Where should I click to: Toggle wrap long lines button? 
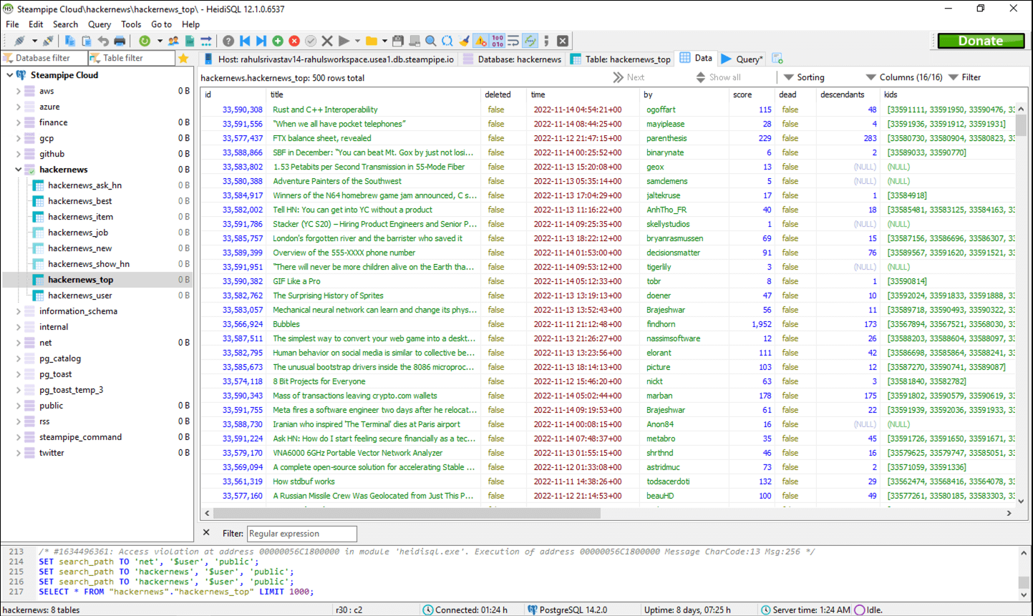[513, 41]
